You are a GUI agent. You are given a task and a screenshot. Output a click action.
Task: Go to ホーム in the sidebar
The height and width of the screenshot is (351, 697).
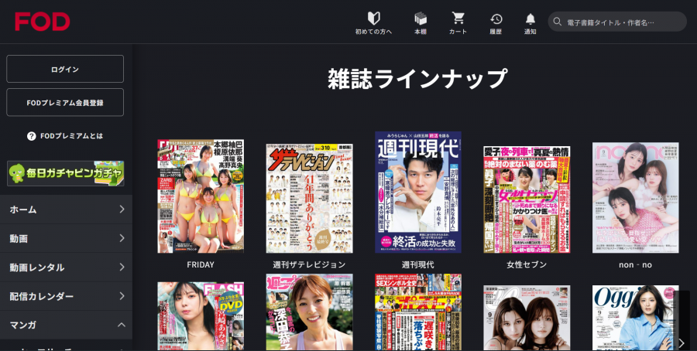[67, 210]
